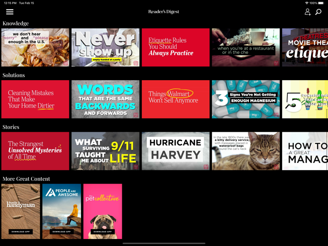Open 'Things Walmart Won't Sell Anymore'

click(x=176, y=99)
